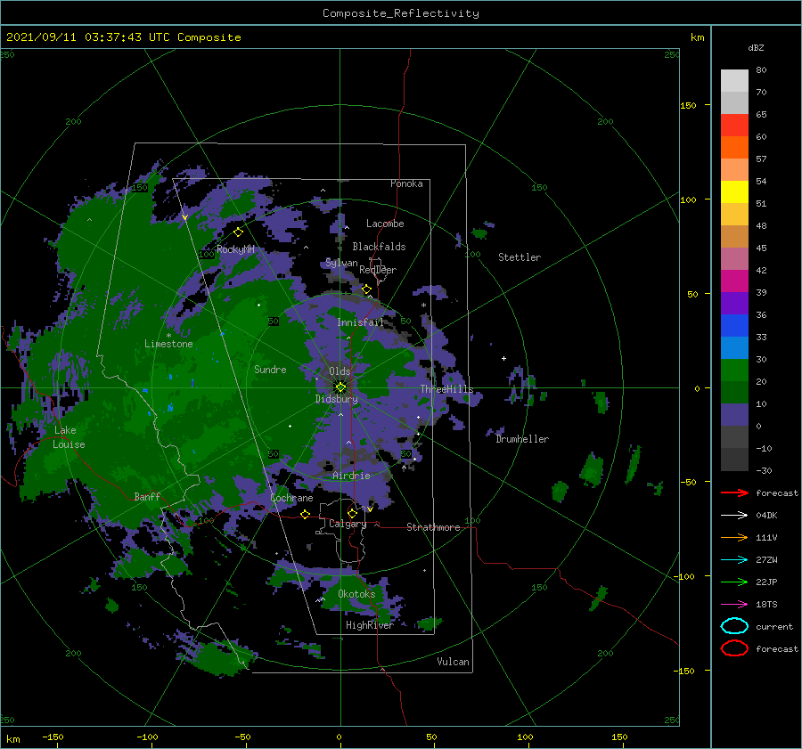Screen dimensions: 802x749
Task: Click the Lake Louise label
Action: click(69, 437)
